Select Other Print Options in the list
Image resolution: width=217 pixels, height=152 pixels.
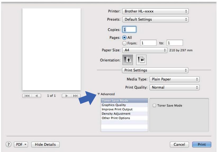click(x=124, y=118)
